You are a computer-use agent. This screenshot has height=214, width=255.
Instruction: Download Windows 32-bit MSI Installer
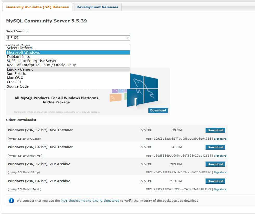tap(215, 130)
